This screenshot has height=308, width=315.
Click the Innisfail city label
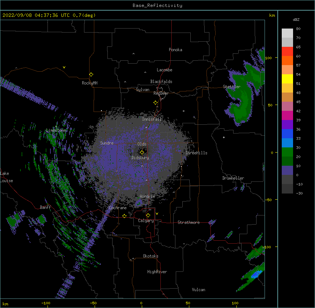(152, 119)
